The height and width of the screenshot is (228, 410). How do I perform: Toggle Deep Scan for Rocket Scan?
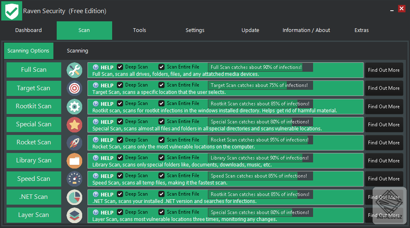[120, 139]
